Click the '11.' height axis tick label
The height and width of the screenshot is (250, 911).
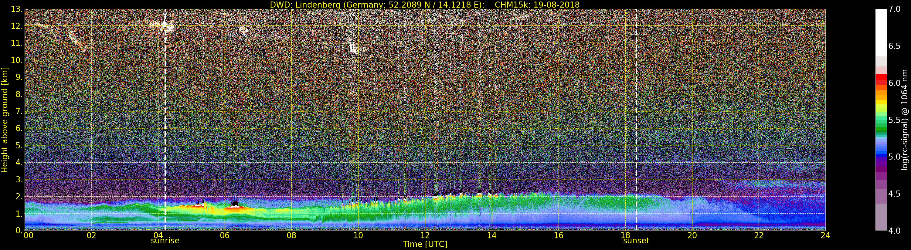17,43
